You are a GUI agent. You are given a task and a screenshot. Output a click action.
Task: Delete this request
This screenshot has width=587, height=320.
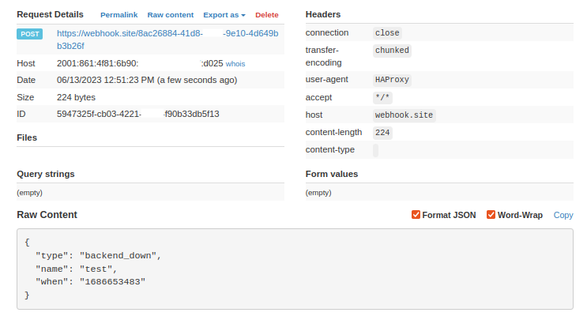tap(266, 15)
